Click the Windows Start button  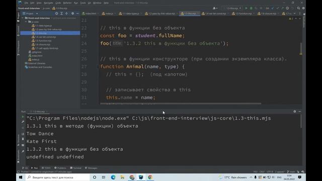click(21, 177)
